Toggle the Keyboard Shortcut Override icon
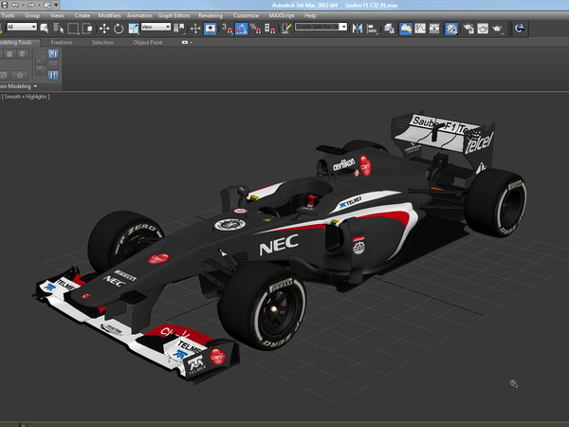The image size is (569, 427). tap(211, 28)
